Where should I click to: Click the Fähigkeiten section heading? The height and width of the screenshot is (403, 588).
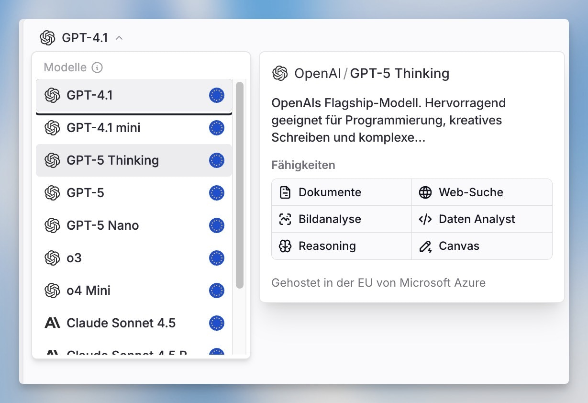click(x=303, y=165)
